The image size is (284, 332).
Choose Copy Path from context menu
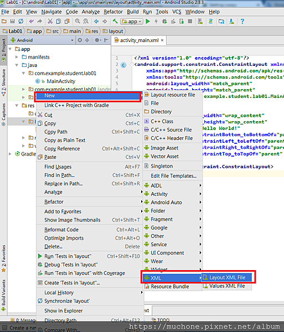click(x=89, y=132)
